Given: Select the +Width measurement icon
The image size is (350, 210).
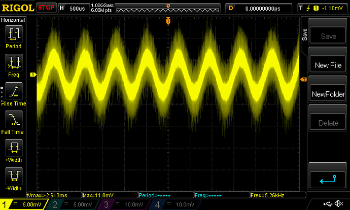Looking at the screenshot, I should 14,148.
